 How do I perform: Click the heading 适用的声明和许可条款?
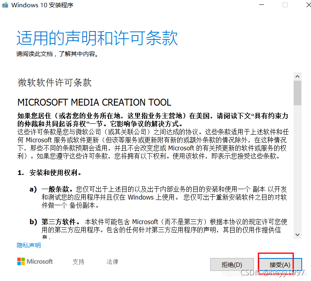click(97, 38)
